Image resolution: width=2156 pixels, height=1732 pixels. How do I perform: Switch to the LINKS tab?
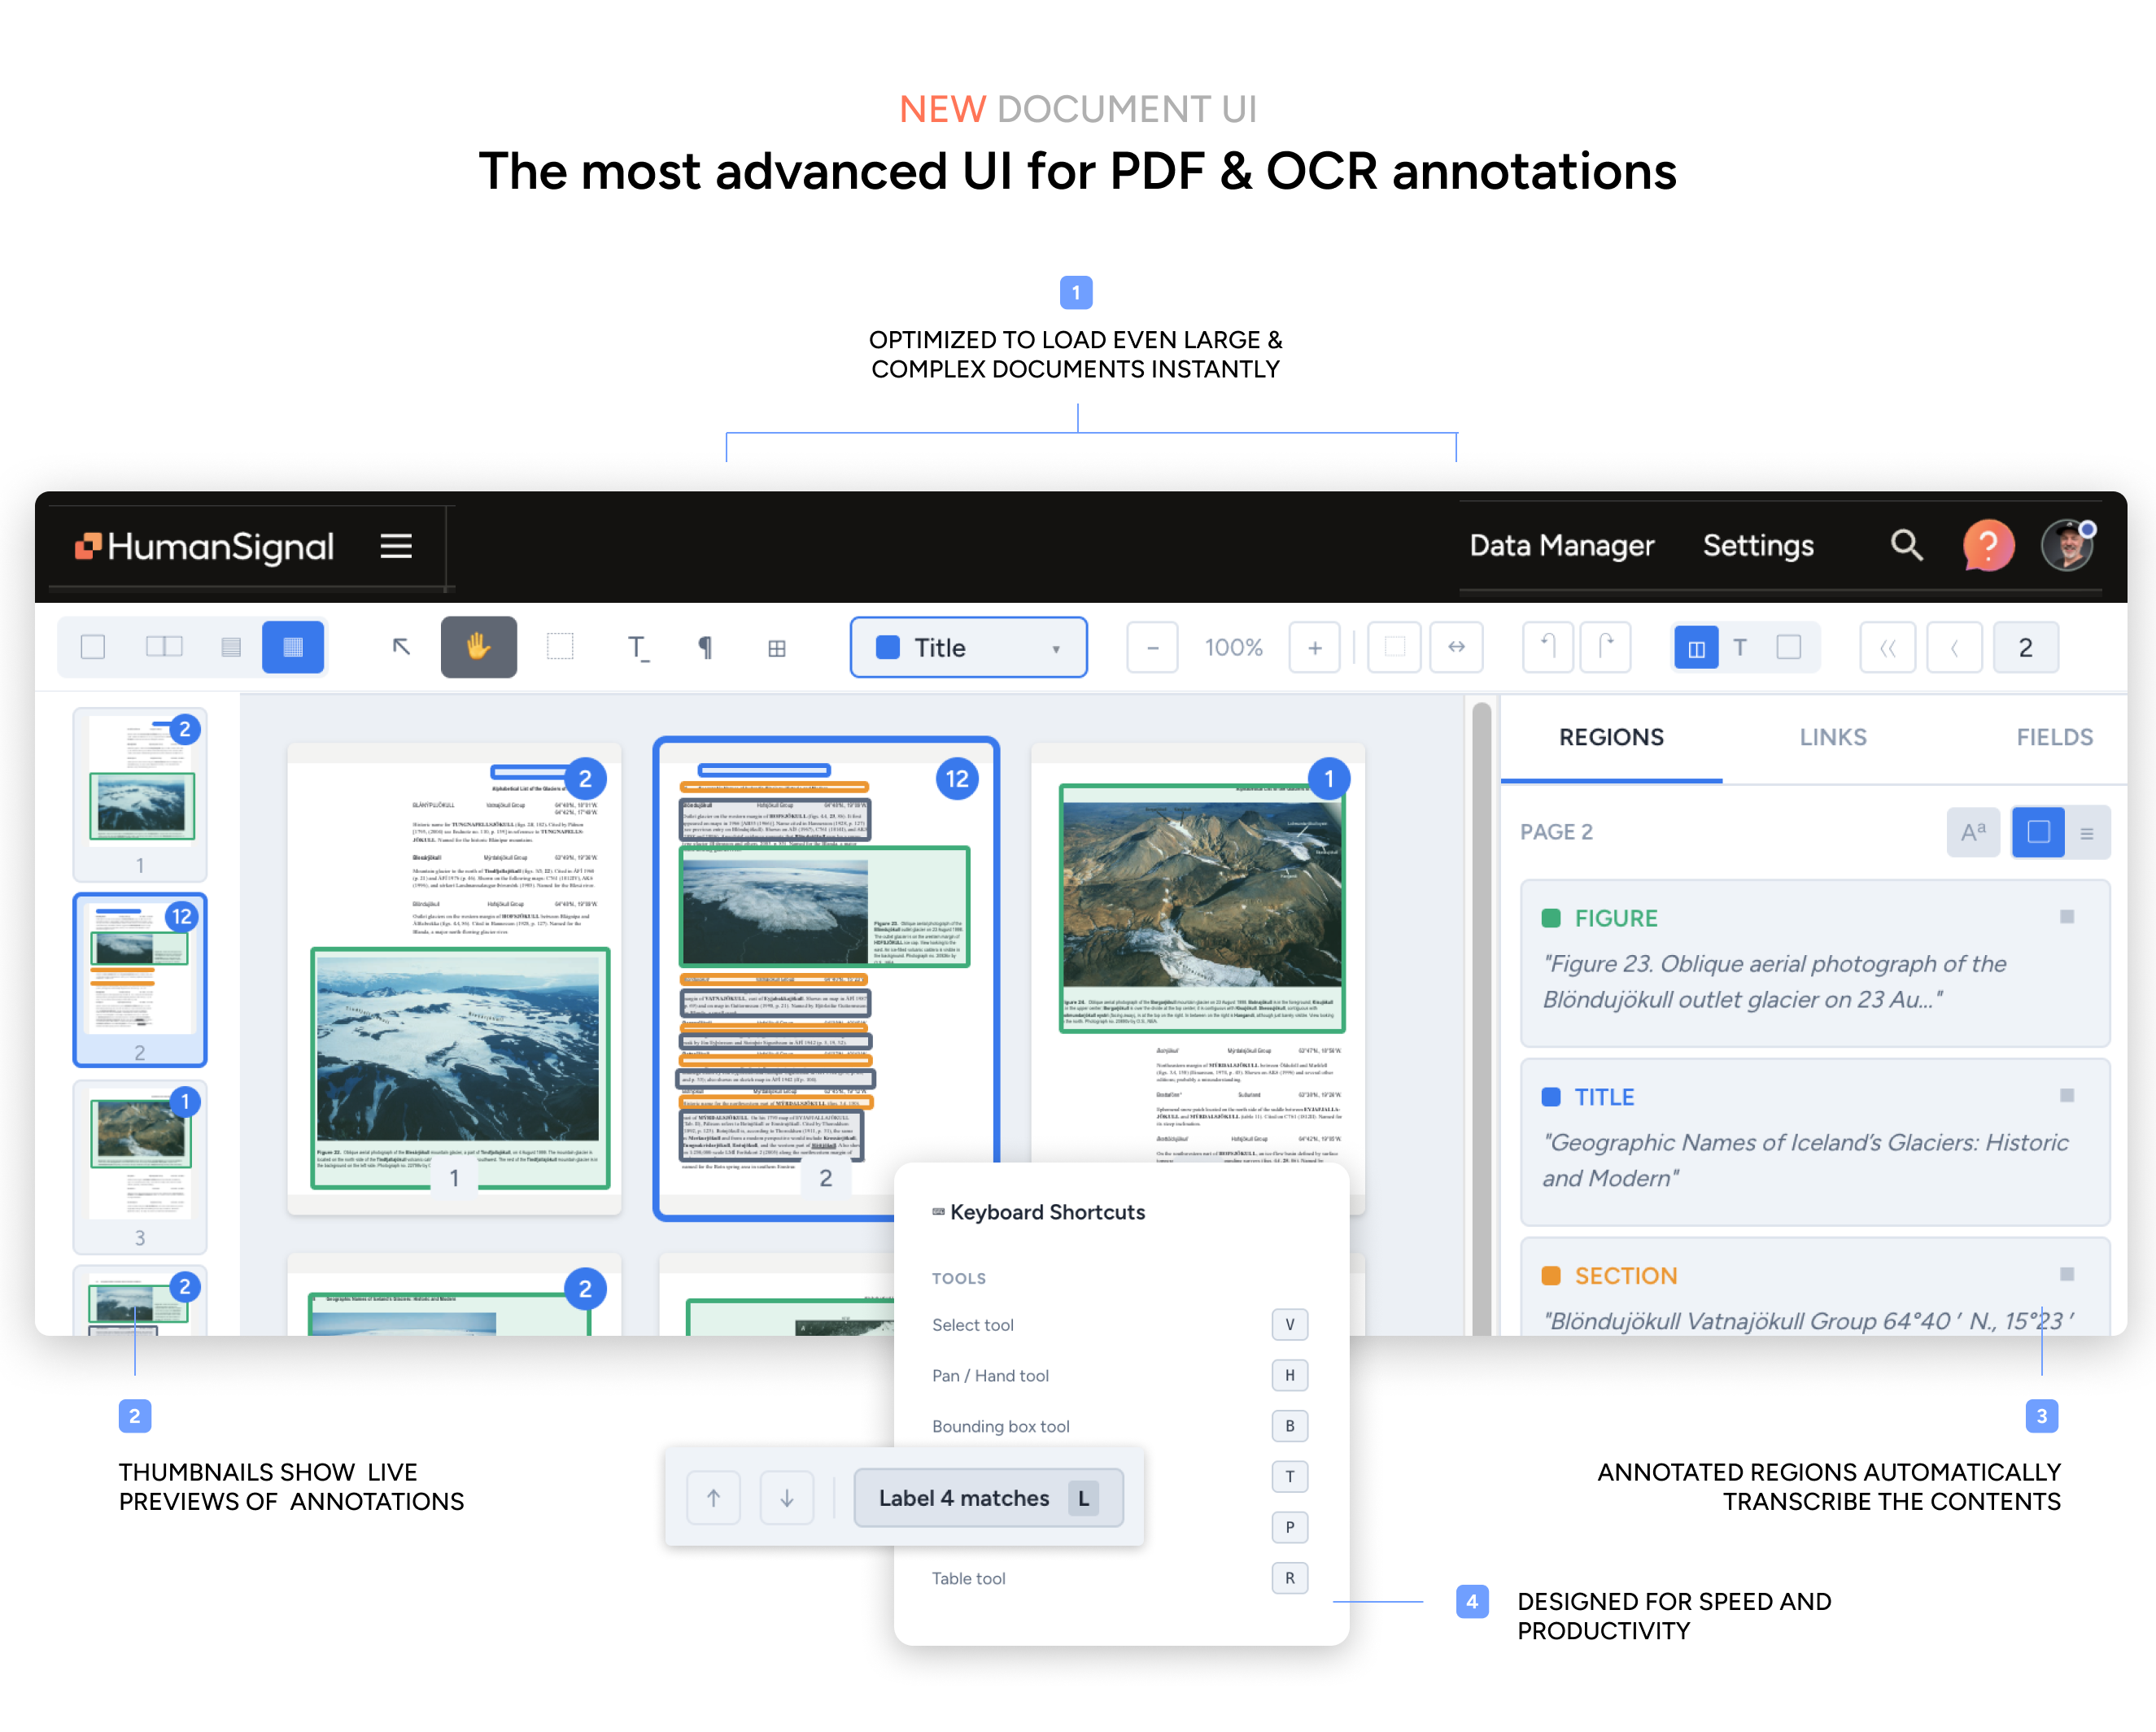coord(1832,737)
